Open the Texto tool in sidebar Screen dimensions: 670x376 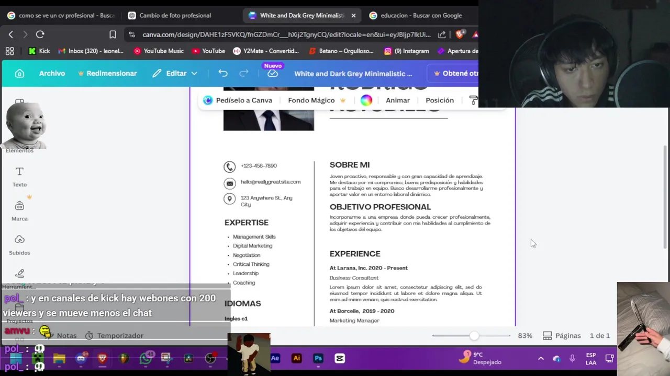[x=19, y=177]
